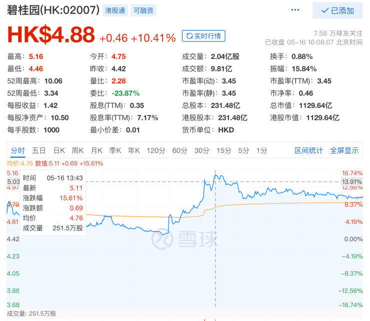Switch to the 五日 chart tab
The image size is (370, 321).
pyautogui.click(x=38, y=150)
